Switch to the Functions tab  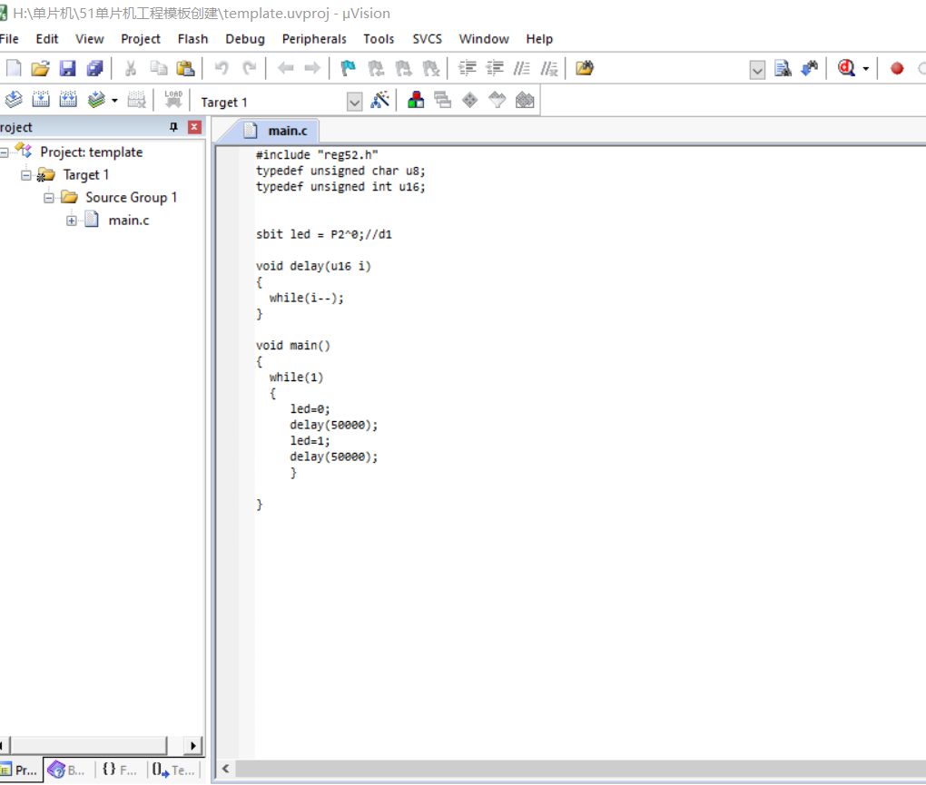click(x=120, y=770)
